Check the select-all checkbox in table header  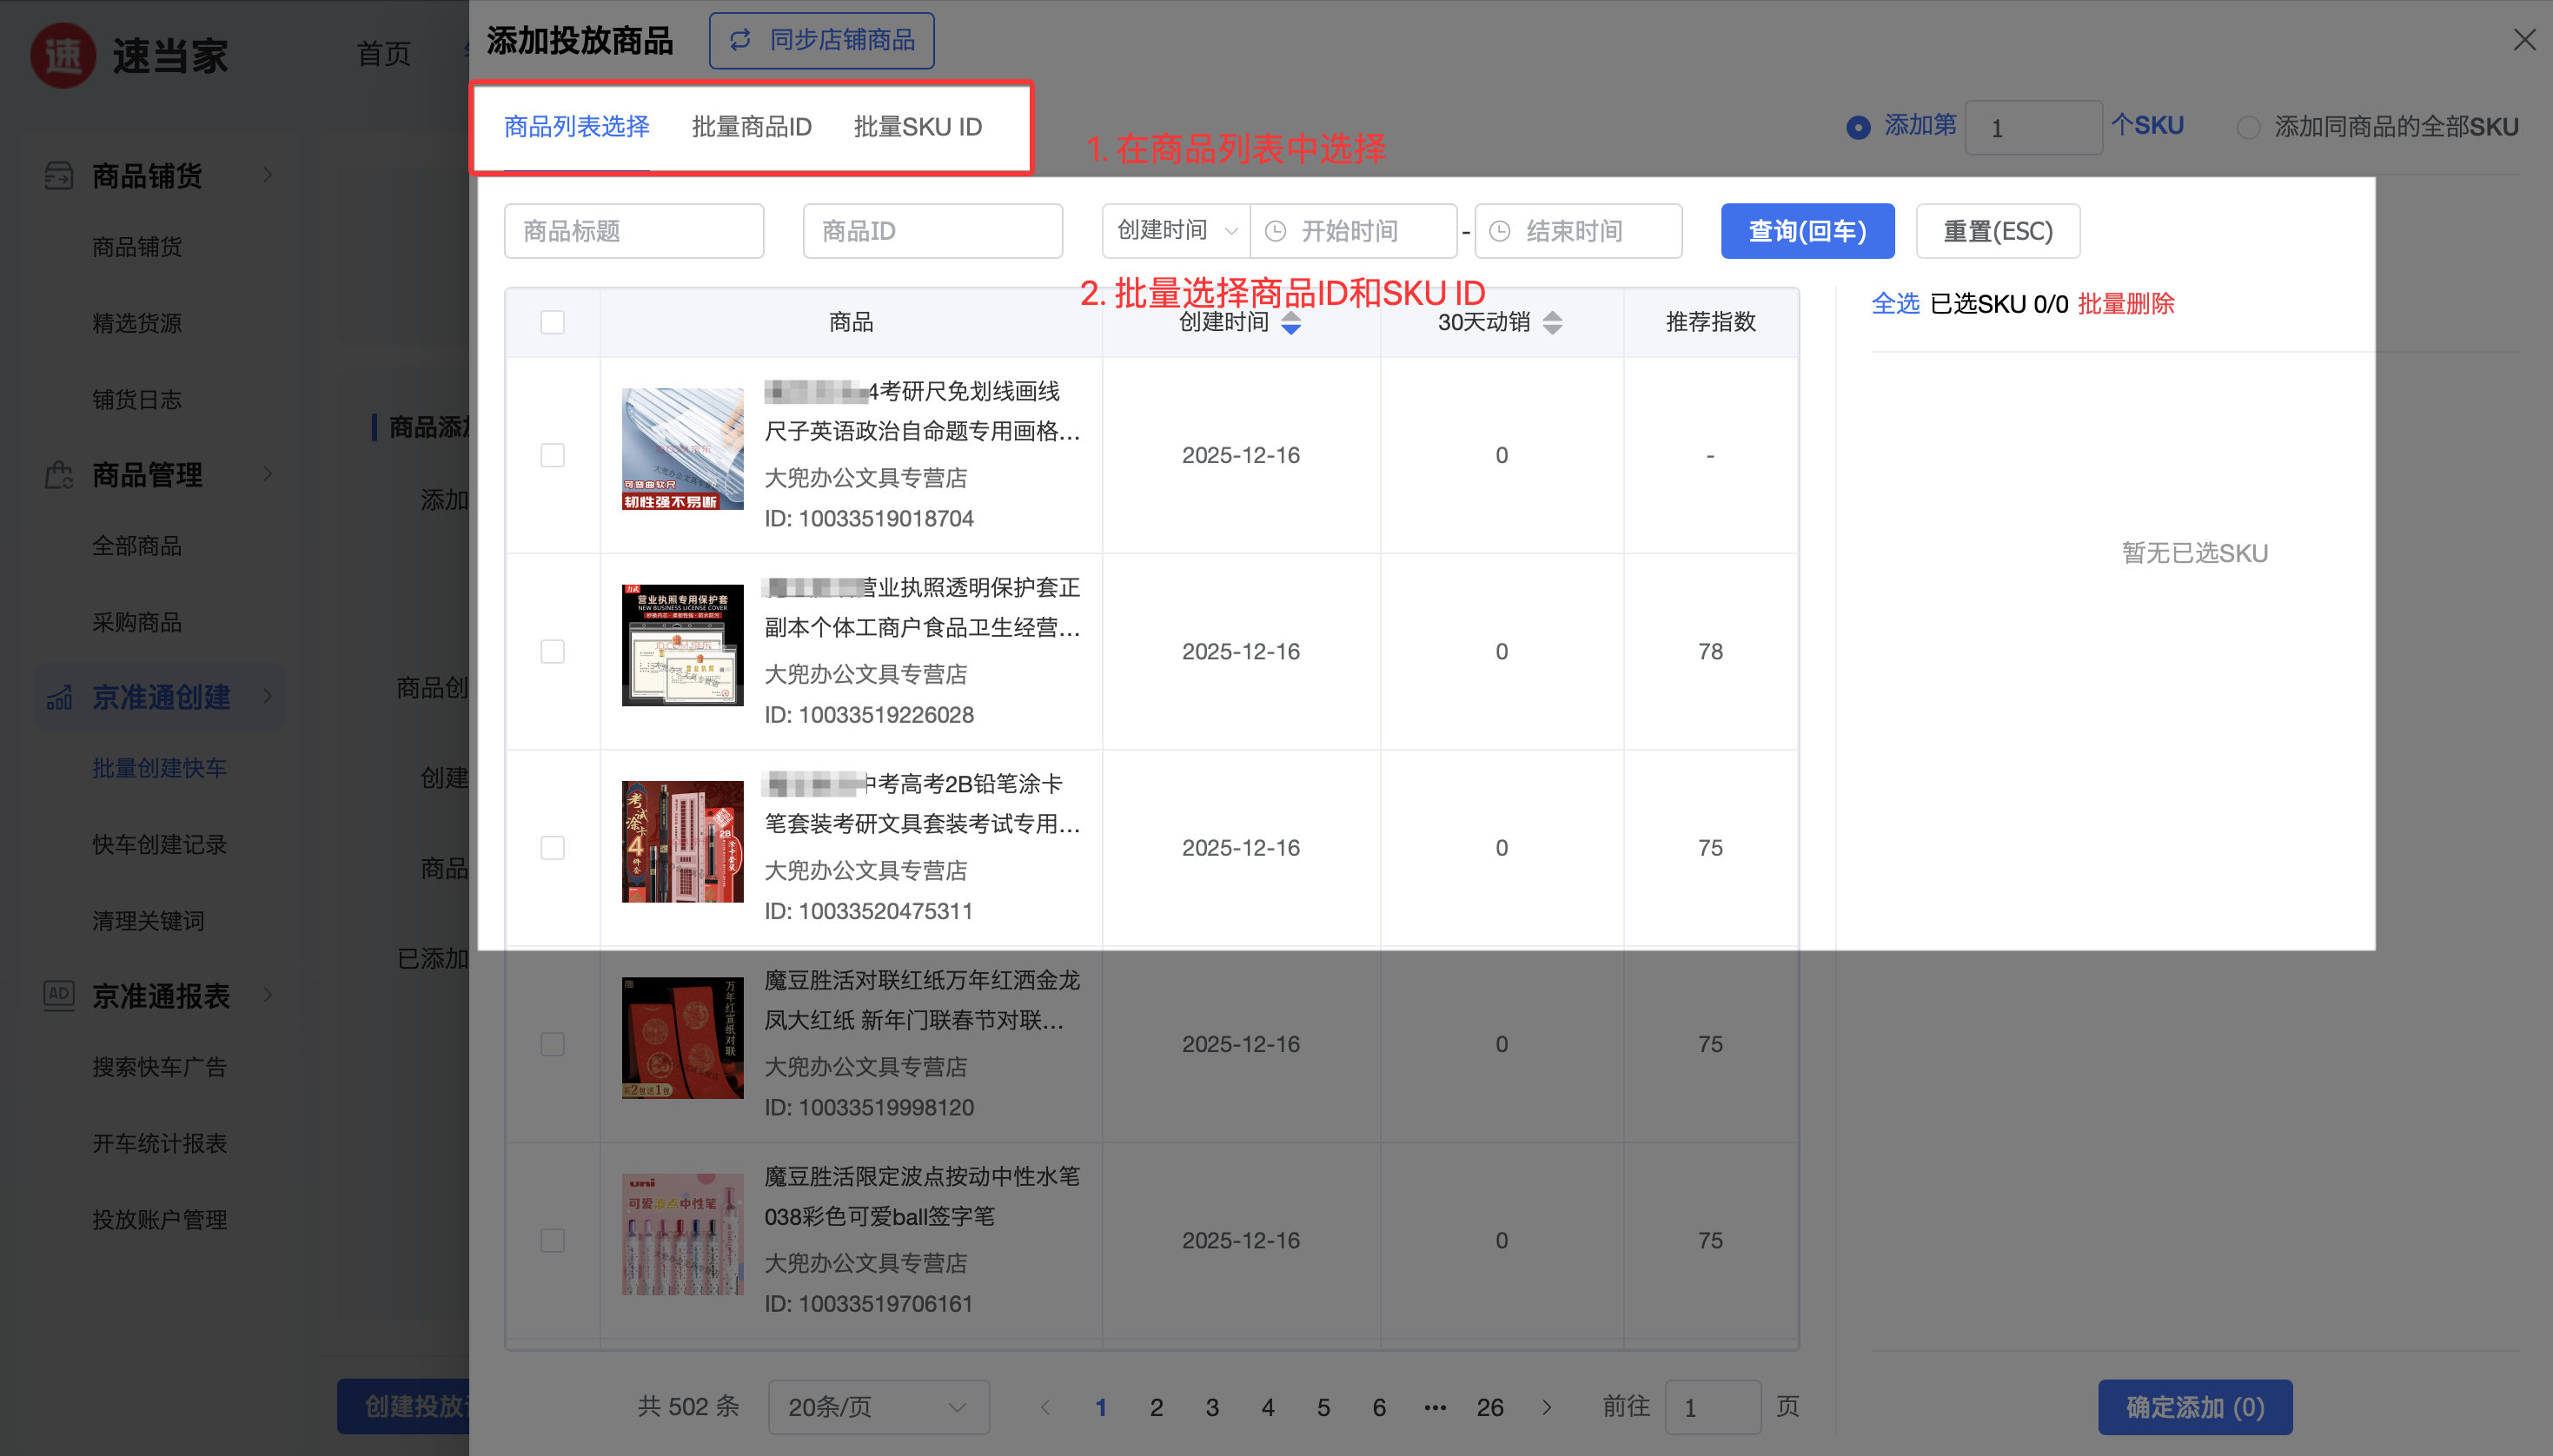point(552,322)
